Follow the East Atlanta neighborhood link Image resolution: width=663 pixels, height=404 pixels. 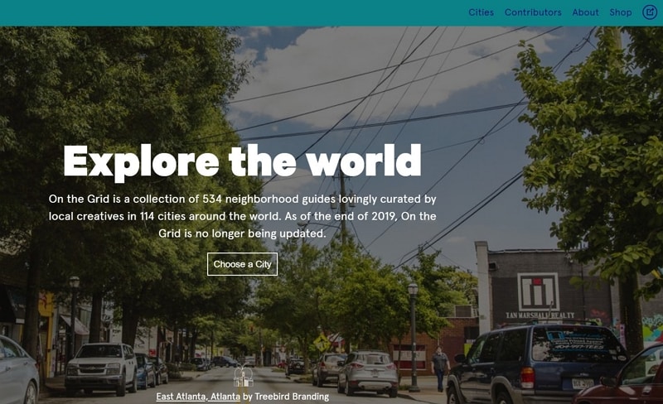[x=181, y=397]
